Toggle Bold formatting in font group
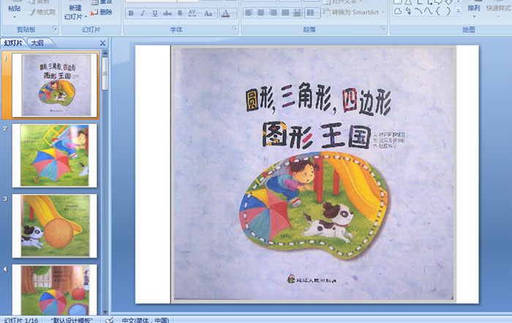 pyautogui.click(x=131, y=13)
